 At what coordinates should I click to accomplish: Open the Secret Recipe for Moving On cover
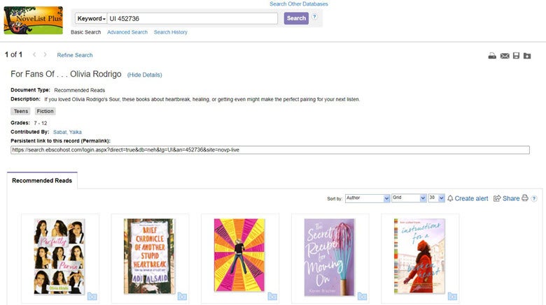(330, 258)
